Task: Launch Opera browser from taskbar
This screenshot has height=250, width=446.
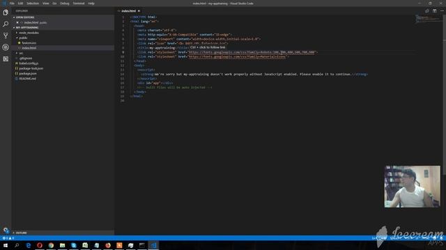Action: (x=40, y=245)
